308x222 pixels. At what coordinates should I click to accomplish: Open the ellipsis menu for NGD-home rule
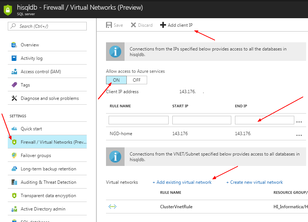(299, 135)
